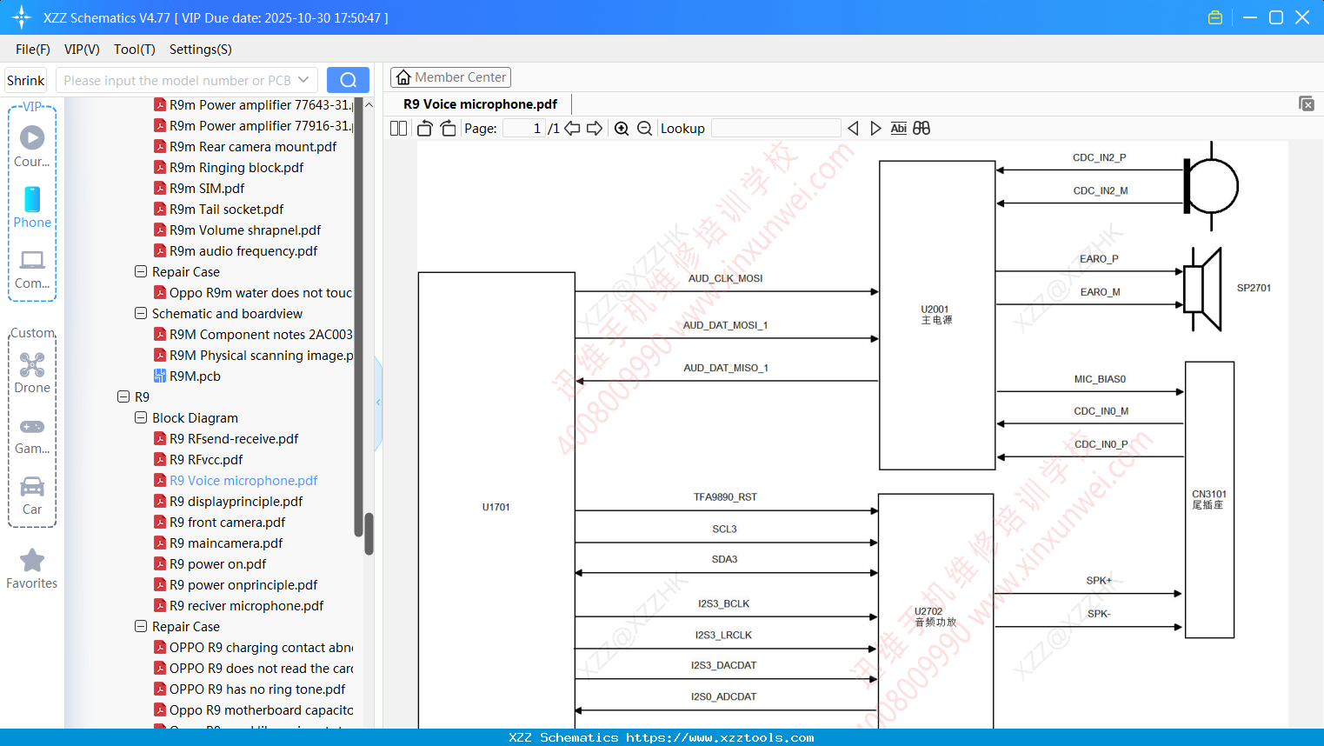Open R9m Rear camera mount.pdf
1324x746 pixels.
click(253, 146)
